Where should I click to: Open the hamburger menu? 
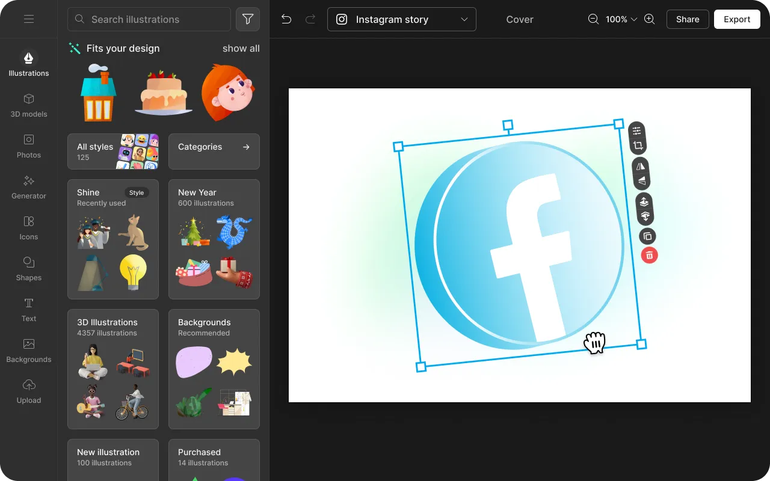click(28, 19)
